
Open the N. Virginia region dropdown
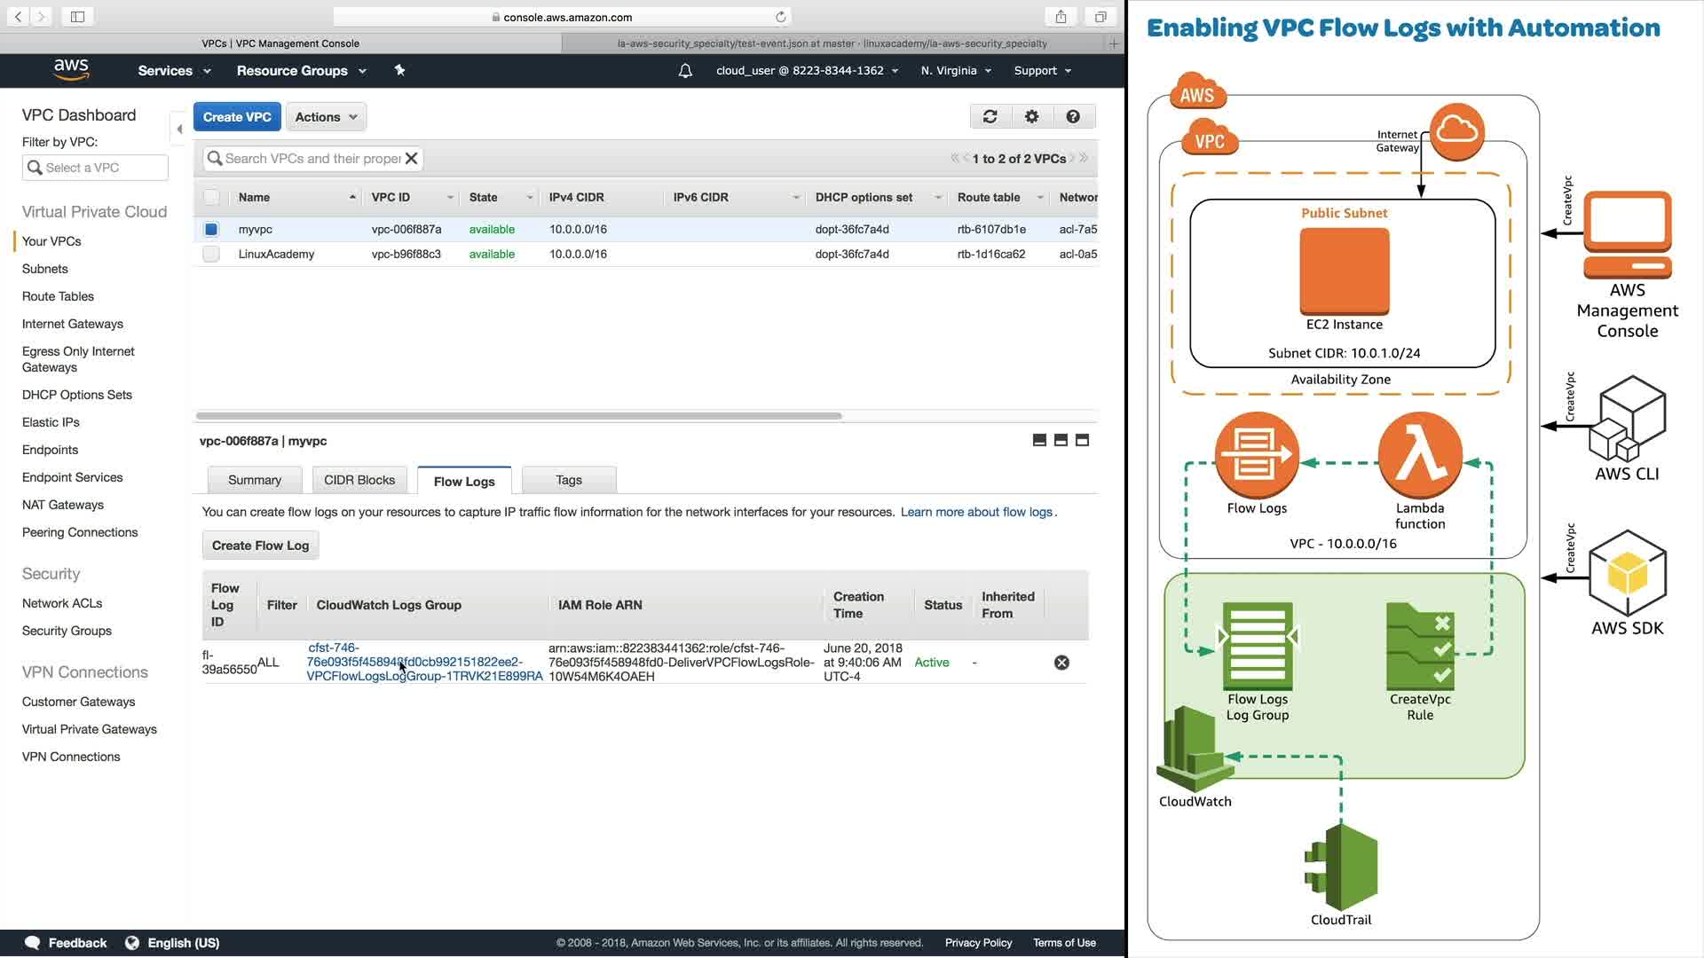(x=956, y=71)
